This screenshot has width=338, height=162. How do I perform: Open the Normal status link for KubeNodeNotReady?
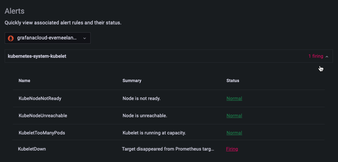pos(234,99)
